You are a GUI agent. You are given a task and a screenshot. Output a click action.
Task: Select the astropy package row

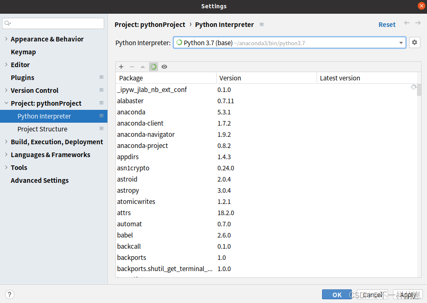click(x=266, y=190)
